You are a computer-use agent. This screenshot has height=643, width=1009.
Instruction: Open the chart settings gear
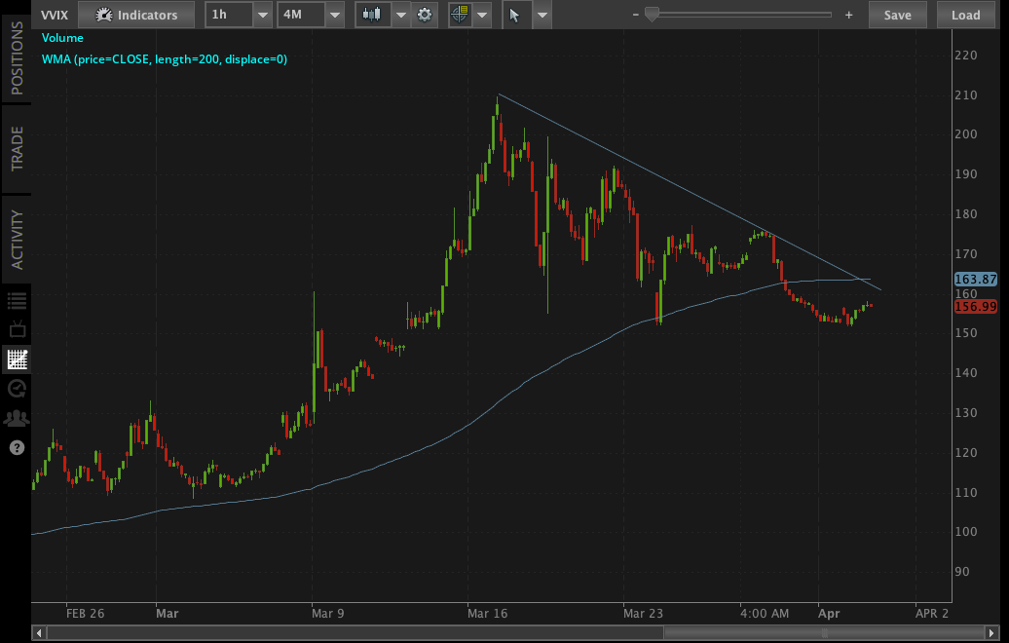pos(424,15)
